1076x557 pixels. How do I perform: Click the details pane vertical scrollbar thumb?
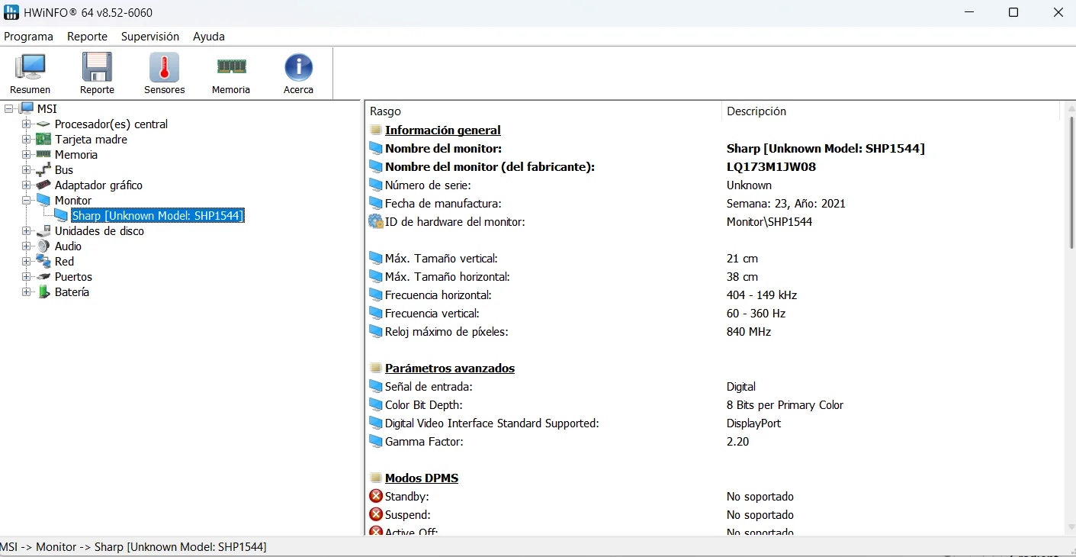(1070, 182)
